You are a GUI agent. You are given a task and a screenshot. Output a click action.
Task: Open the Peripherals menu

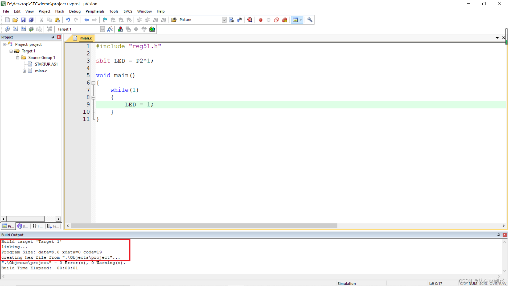95,11
